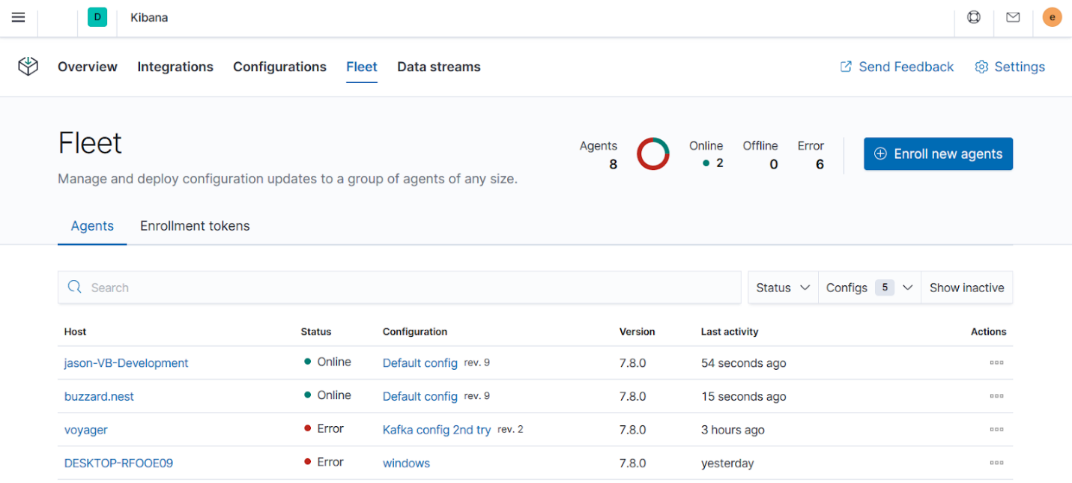Go to the Data streams tab
Viewport: 1072px width, 483px height.
438,67
